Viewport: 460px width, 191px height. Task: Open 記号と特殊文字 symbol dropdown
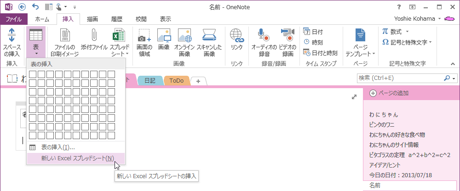click(407, 42)
